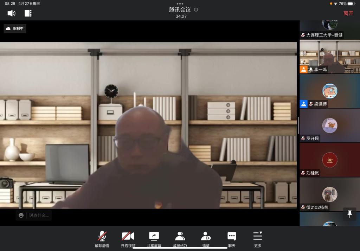Select 李一鸣 video thumbnail
The width and height of the screenshot is (360, 251).
click(329, 56)
